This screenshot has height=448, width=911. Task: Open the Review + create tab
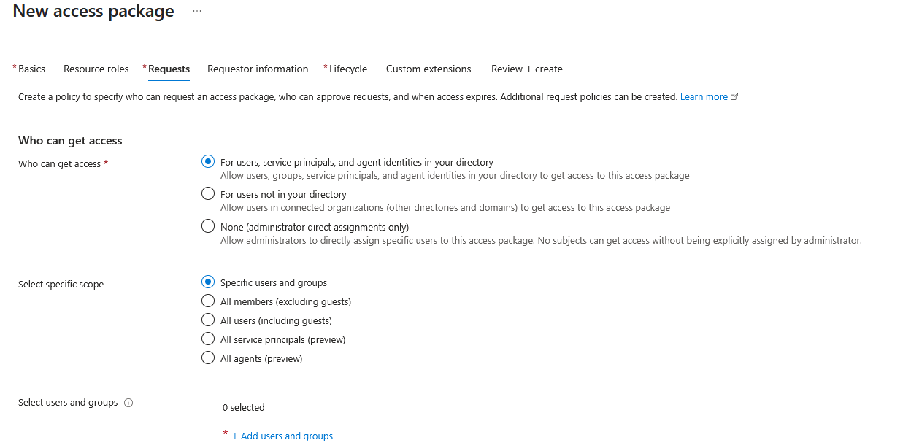pos(526,69)
